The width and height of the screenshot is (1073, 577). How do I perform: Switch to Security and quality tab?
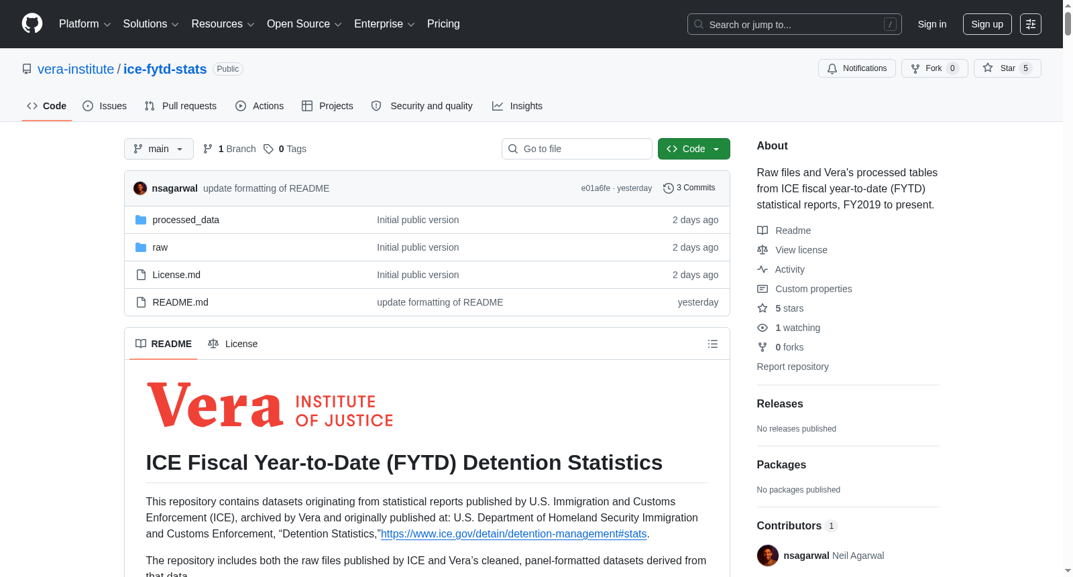point(422,106)
